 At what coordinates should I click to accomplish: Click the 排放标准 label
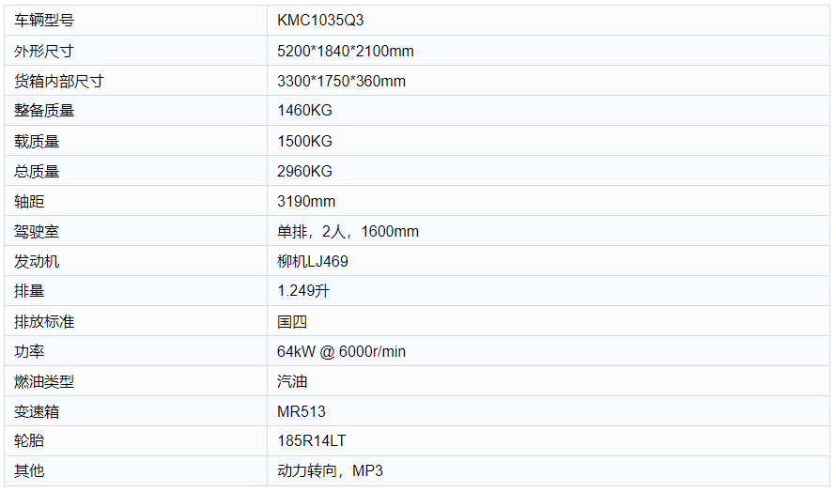[44, 321]
